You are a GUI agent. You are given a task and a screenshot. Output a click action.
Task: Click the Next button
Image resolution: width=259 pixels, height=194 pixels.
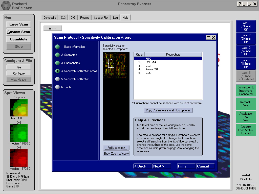click(x=162, y=166)
